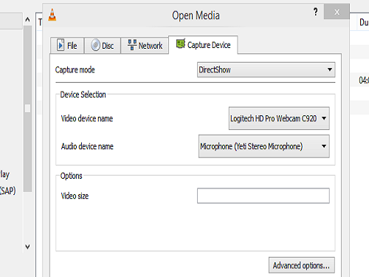Click the sidebar scrollbar thumb
The image size is (369, 277).
click(27, 109)
